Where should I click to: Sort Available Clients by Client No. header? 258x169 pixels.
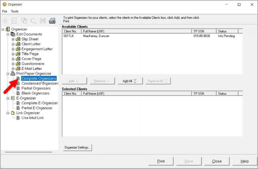coord(72,31)
